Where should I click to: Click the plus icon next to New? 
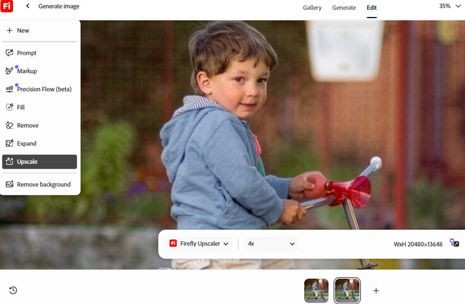(x=9, y=31)
